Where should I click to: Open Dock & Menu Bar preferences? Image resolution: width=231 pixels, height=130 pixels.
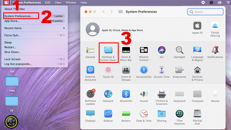(x=126, y=54)
